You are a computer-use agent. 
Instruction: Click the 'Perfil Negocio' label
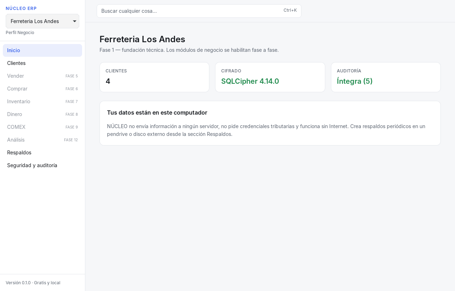[x=20, y=33]
